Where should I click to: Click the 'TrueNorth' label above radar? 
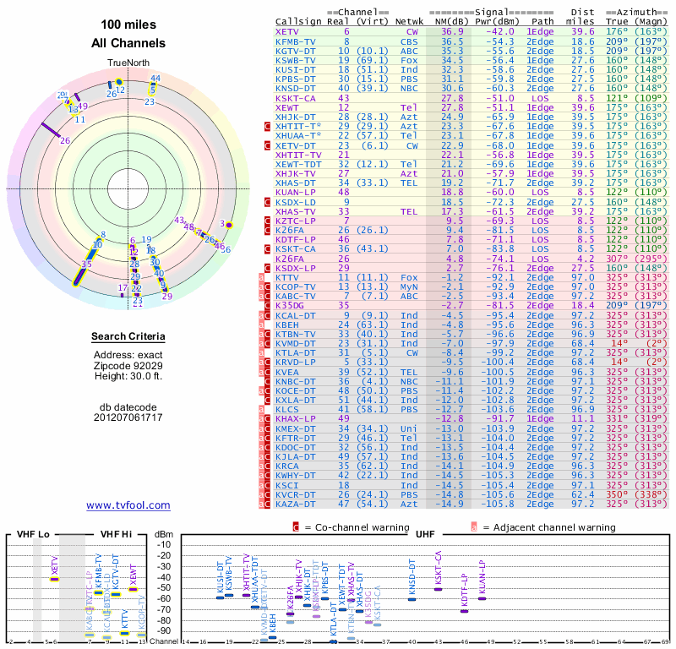[x=128, y=63]
